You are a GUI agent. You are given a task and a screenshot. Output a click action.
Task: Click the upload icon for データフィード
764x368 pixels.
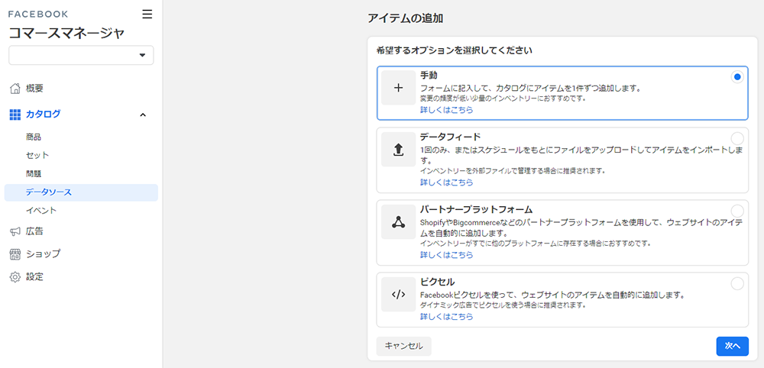[x=398, y=150]
